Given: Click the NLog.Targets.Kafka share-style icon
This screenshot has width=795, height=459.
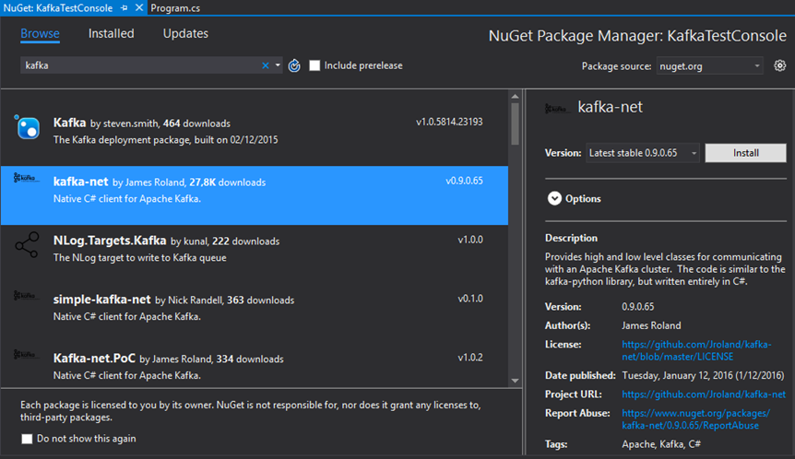Looking at the screenshot, I should [27, 245].
